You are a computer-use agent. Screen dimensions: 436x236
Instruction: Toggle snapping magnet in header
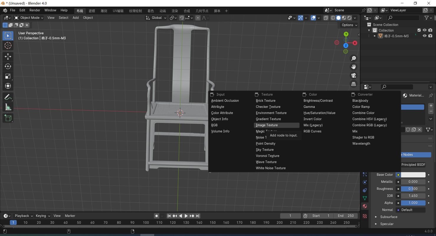(x=182, y=18)
